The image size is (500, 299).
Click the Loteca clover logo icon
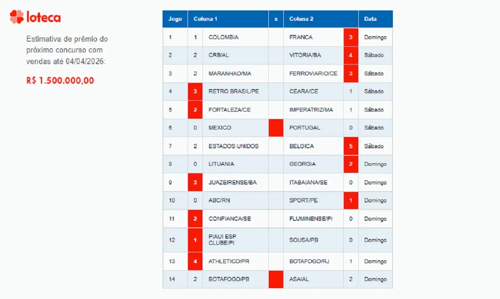(17, 17)
